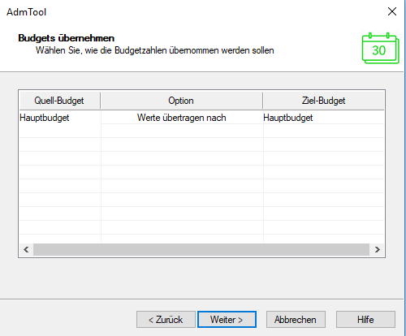Click the Weiter button to proceed
Viewport: 406px width, 336px height.
click(227, 320)
